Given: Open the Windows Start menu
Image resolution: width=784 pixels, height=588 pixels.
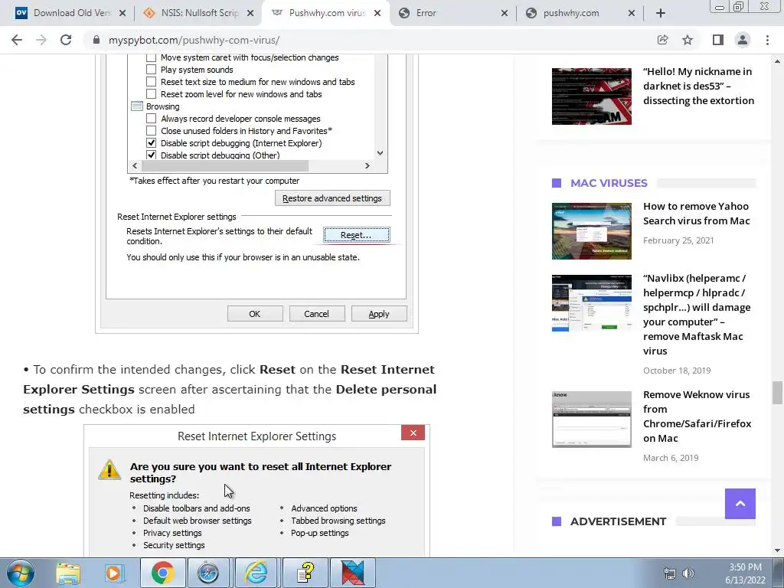Looking at the screenshot, I should pyautogui.click(x=20, y=573).
